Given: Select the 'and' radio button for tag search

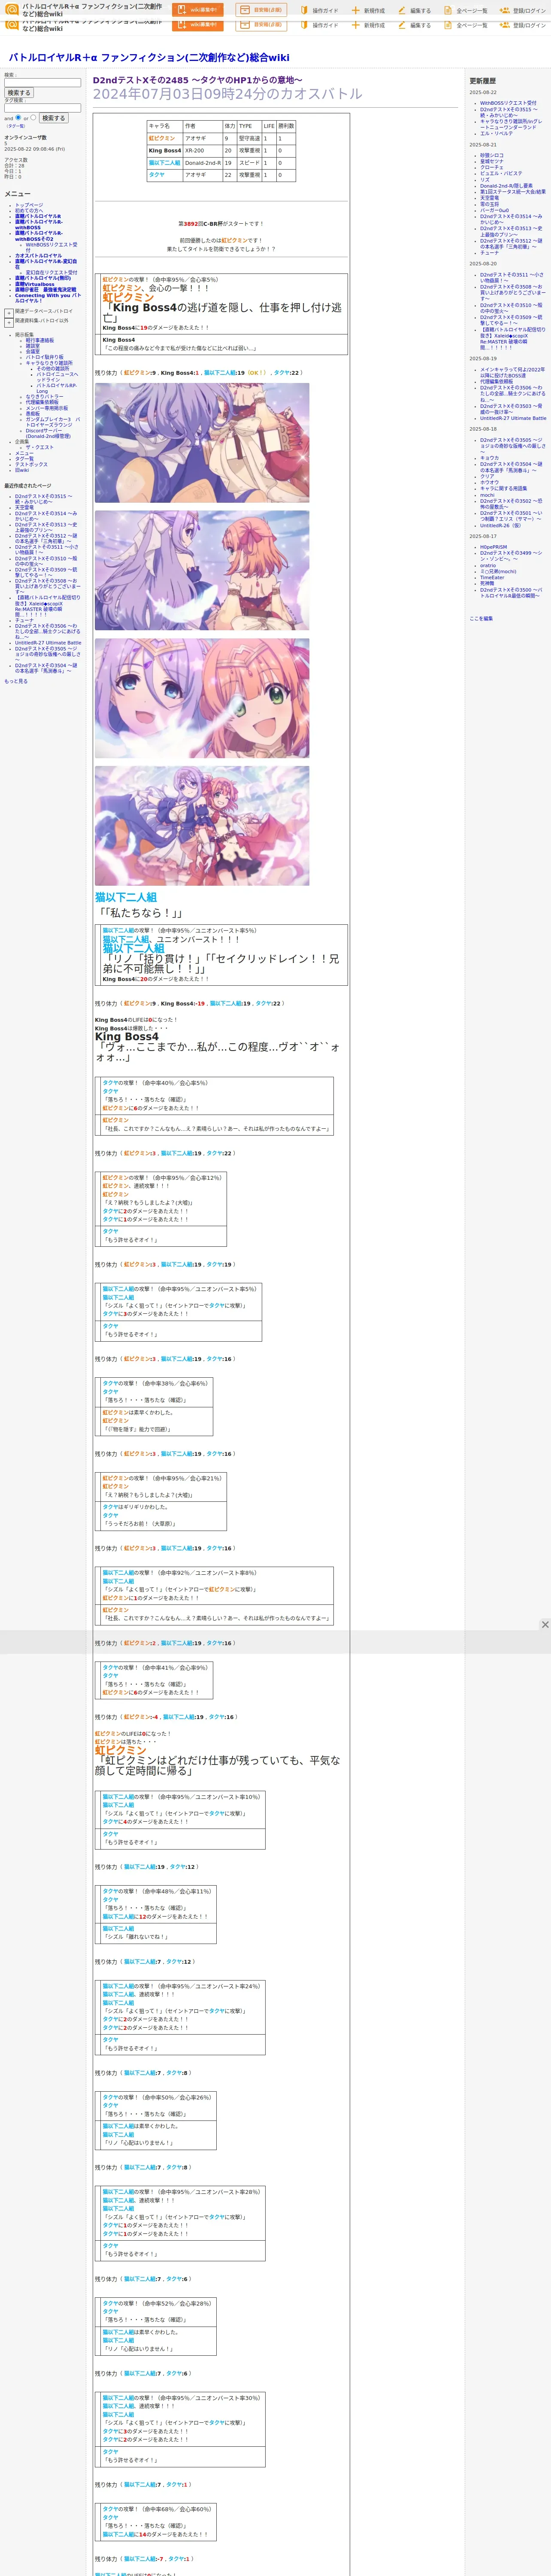Looking at the screenshot, I should tap(18, 117).
